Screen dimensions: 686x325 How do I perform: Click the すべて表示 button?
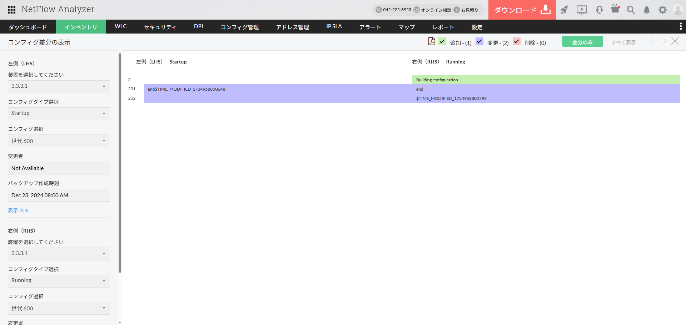pyautogui.click(x=623, y=41)
